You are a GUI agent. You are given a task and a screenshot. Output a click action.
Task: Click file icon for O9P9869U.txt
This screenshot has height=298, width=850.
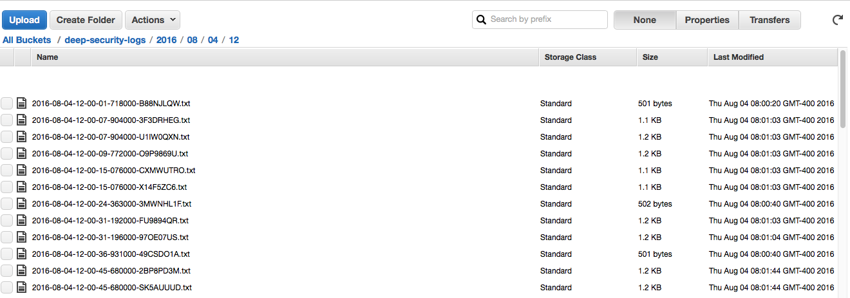point(23,154)
